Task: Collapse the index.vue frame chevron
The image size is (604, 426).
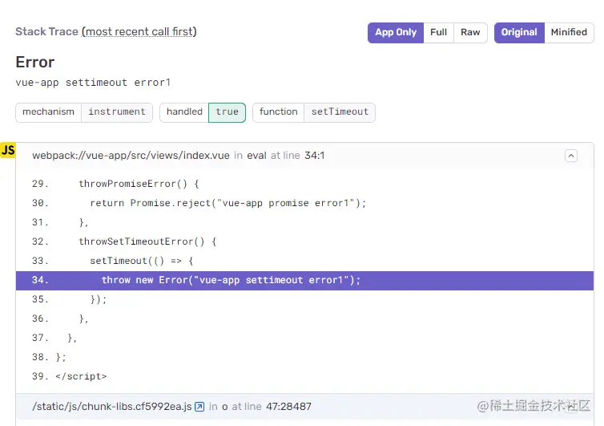Action: (x=571, y=156)
